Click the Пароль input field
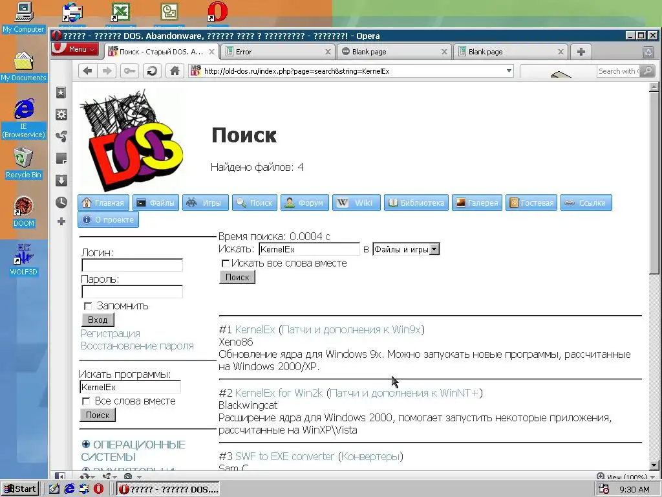Screen dimensions: 662x497 click(x=132, y=292)
